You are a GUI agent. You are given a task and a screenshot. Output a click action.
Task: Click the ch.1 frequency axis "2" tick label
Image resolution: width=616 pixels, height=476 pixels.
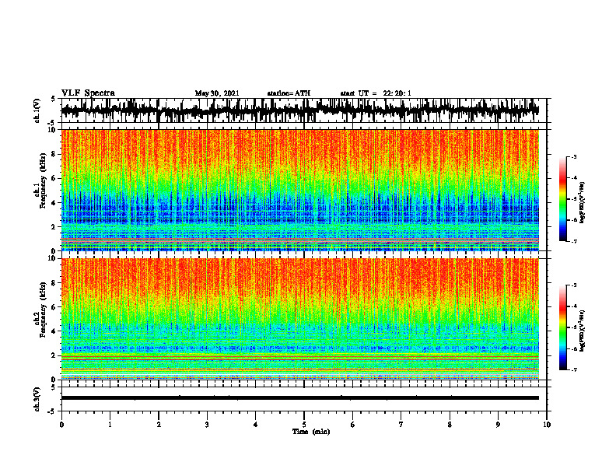click(x=54, y=226)
